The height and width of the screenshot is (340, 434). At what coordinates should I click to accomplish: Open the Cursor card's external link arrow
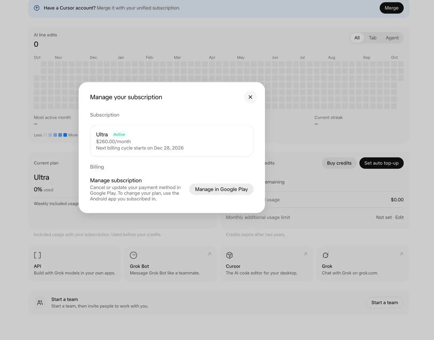(x=305, y=254)
